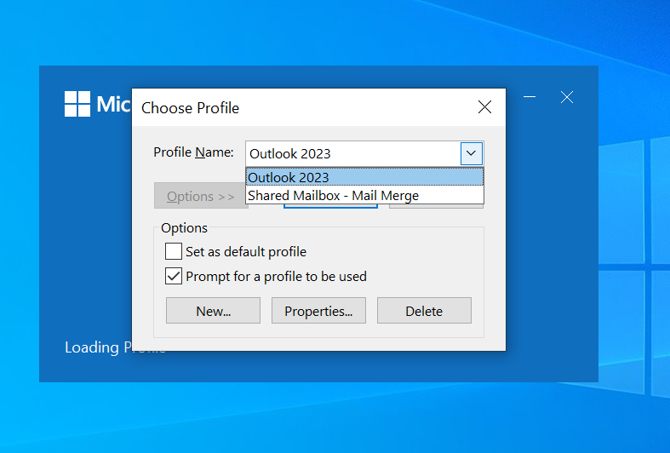The width and height of the screenshot is (670, 453).
Task: Minimize the Outlook splash window
Action: click(530, 97)
